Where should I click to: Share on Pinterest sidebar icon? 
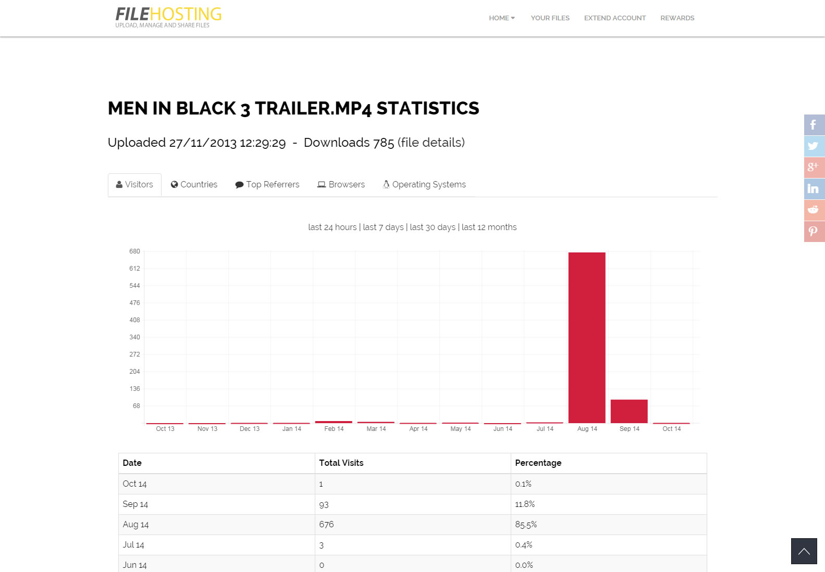pos(814,232)
